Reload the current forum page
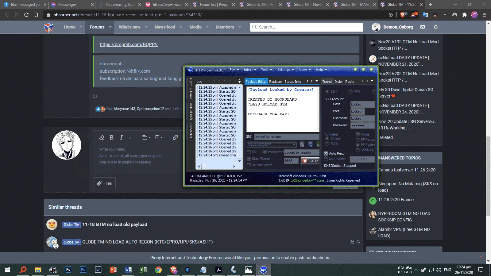 click(x=26, y=14)
